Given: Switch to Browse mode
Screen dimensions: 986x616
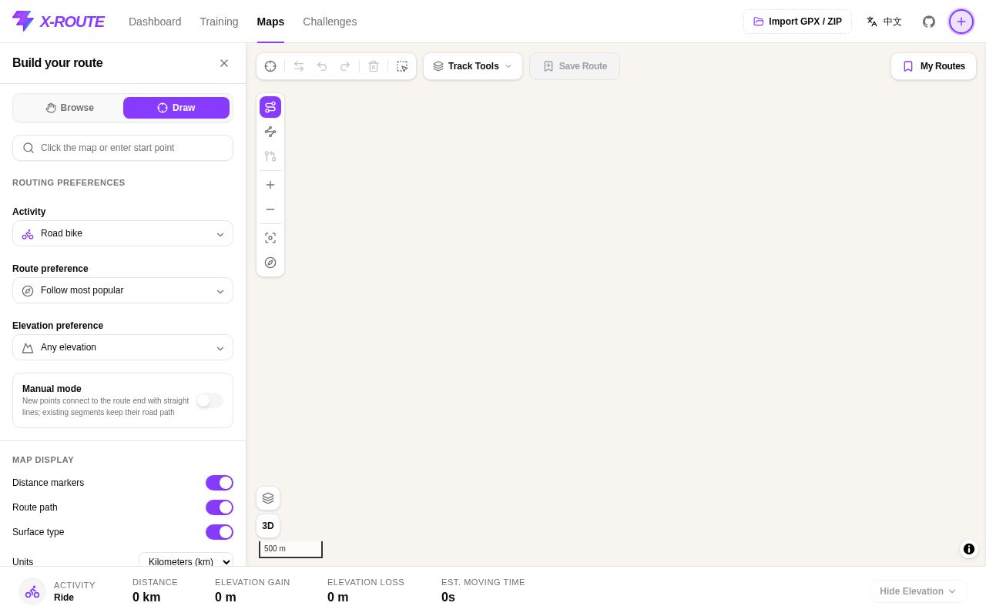Looking at the screenshot, I should click(69, 108).
